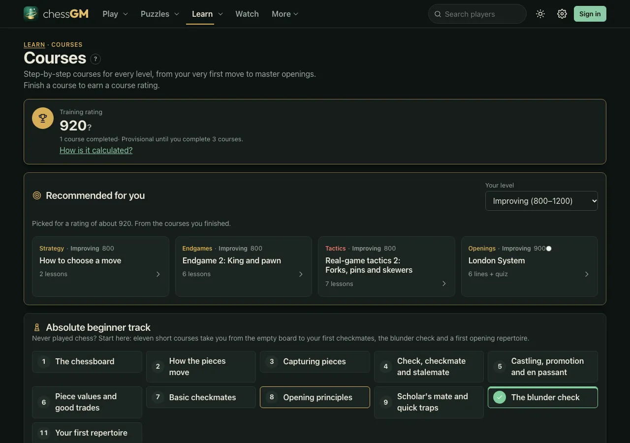Open course 3 Capturing pieces

(x=315, y=362)
